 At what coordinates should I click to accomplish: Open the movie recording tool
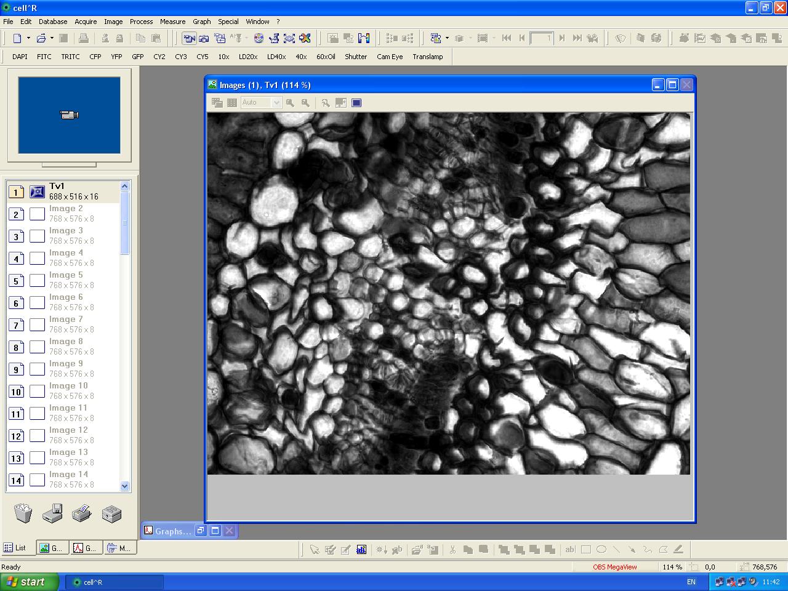(220, 38)
